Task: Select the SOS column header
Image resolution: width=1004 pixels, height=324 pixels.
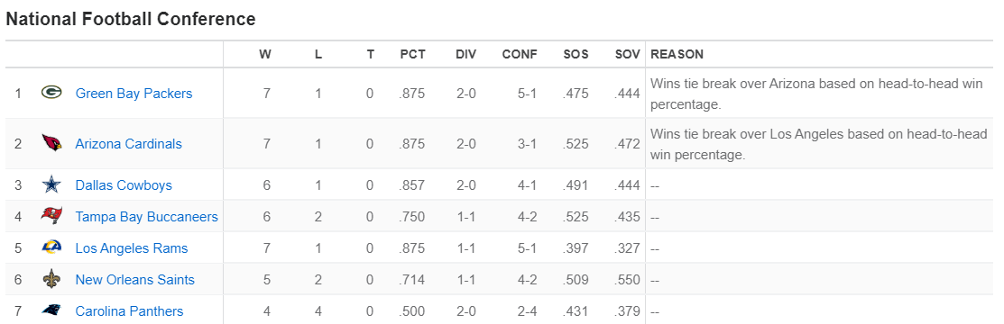Action: click(576, 54)
